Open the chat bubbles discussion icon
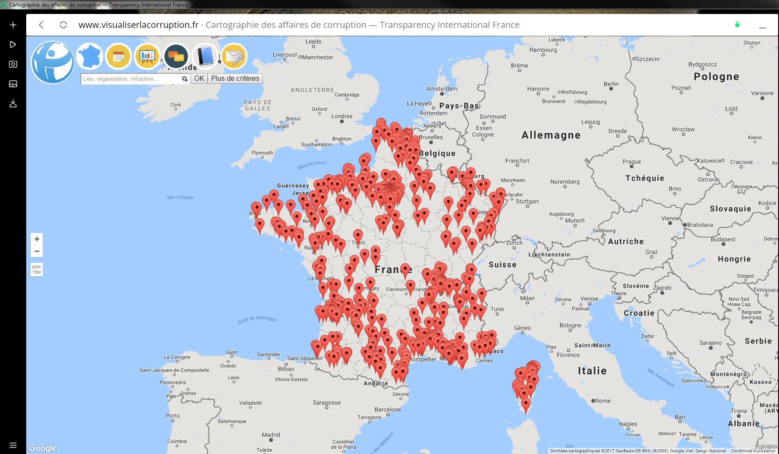Viewport: 779px width, 454px height. (x=176, y=56)
